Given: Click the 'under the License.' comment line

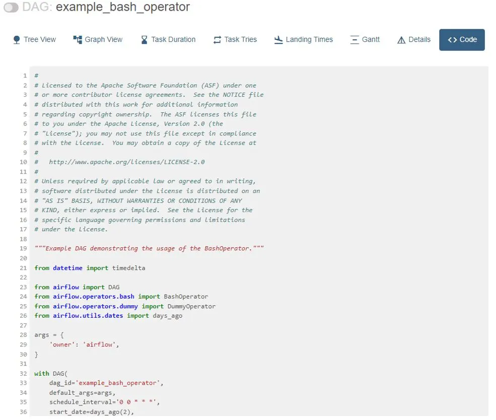Looking at the screenshot, I should pyautogui.click(x=71, y=230).
